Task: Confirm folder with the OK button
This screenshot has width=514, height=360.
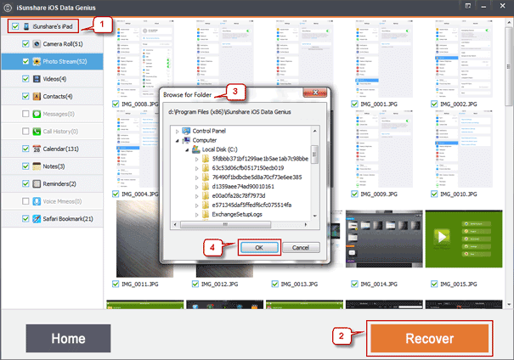Action: tap(259, 247)
